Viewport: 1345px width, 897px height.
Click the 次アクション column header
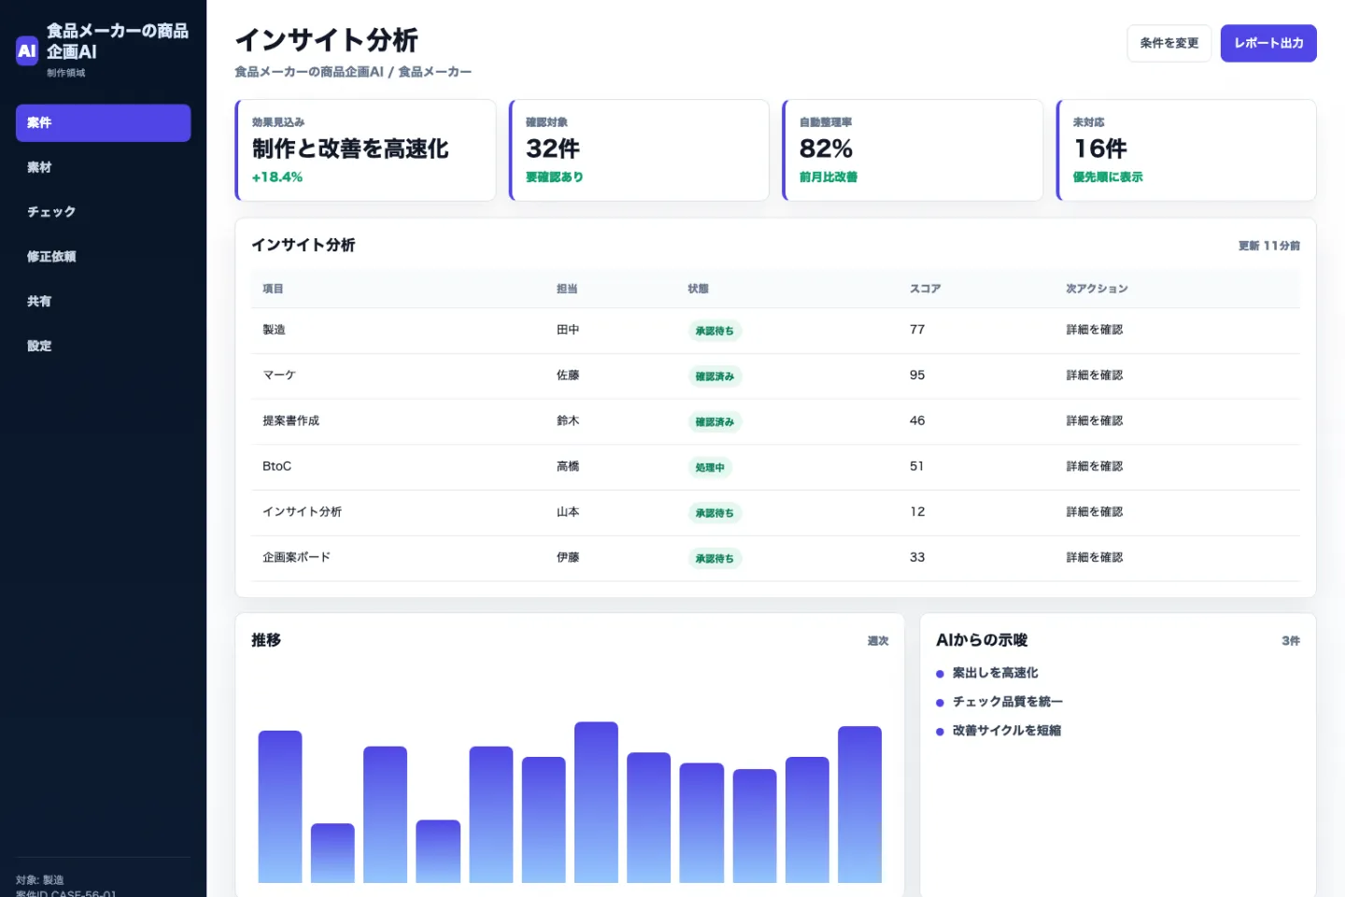pyautogui.click(x=1097, y=289)
